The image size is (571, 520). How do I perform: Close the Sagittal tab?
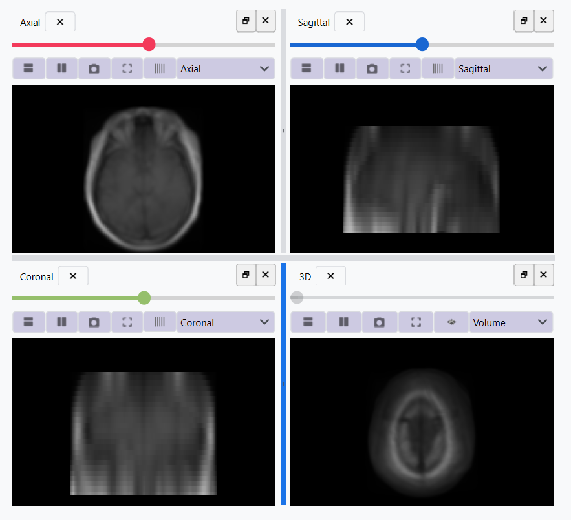(x=349, y=22)
